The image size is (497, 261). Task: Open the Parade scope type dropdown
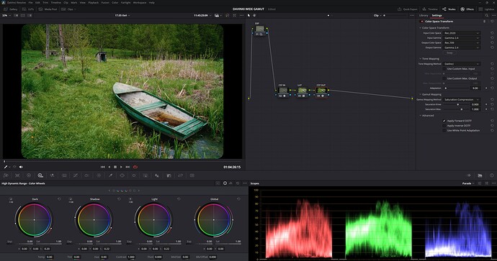(468, 183)
